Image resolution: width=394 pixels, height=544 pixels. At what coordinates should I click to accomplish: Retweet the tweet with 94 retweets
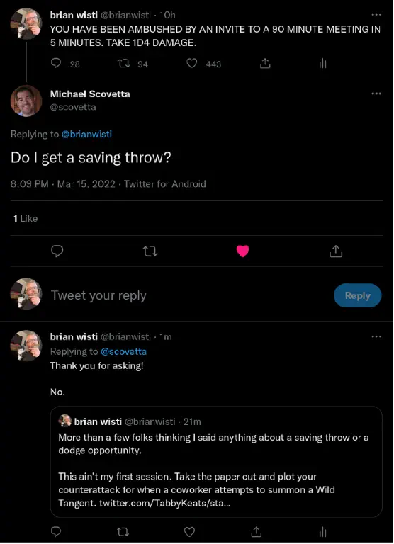(x=123, y=64)
